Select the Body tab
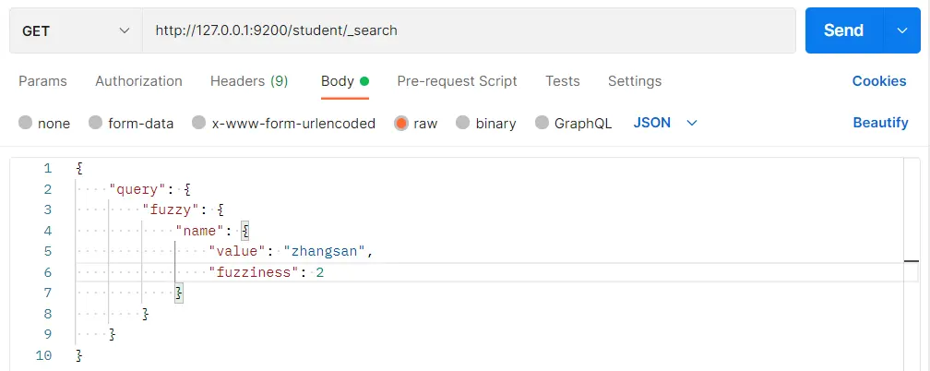This screenshot has height=371, width=930. [338, 81]
